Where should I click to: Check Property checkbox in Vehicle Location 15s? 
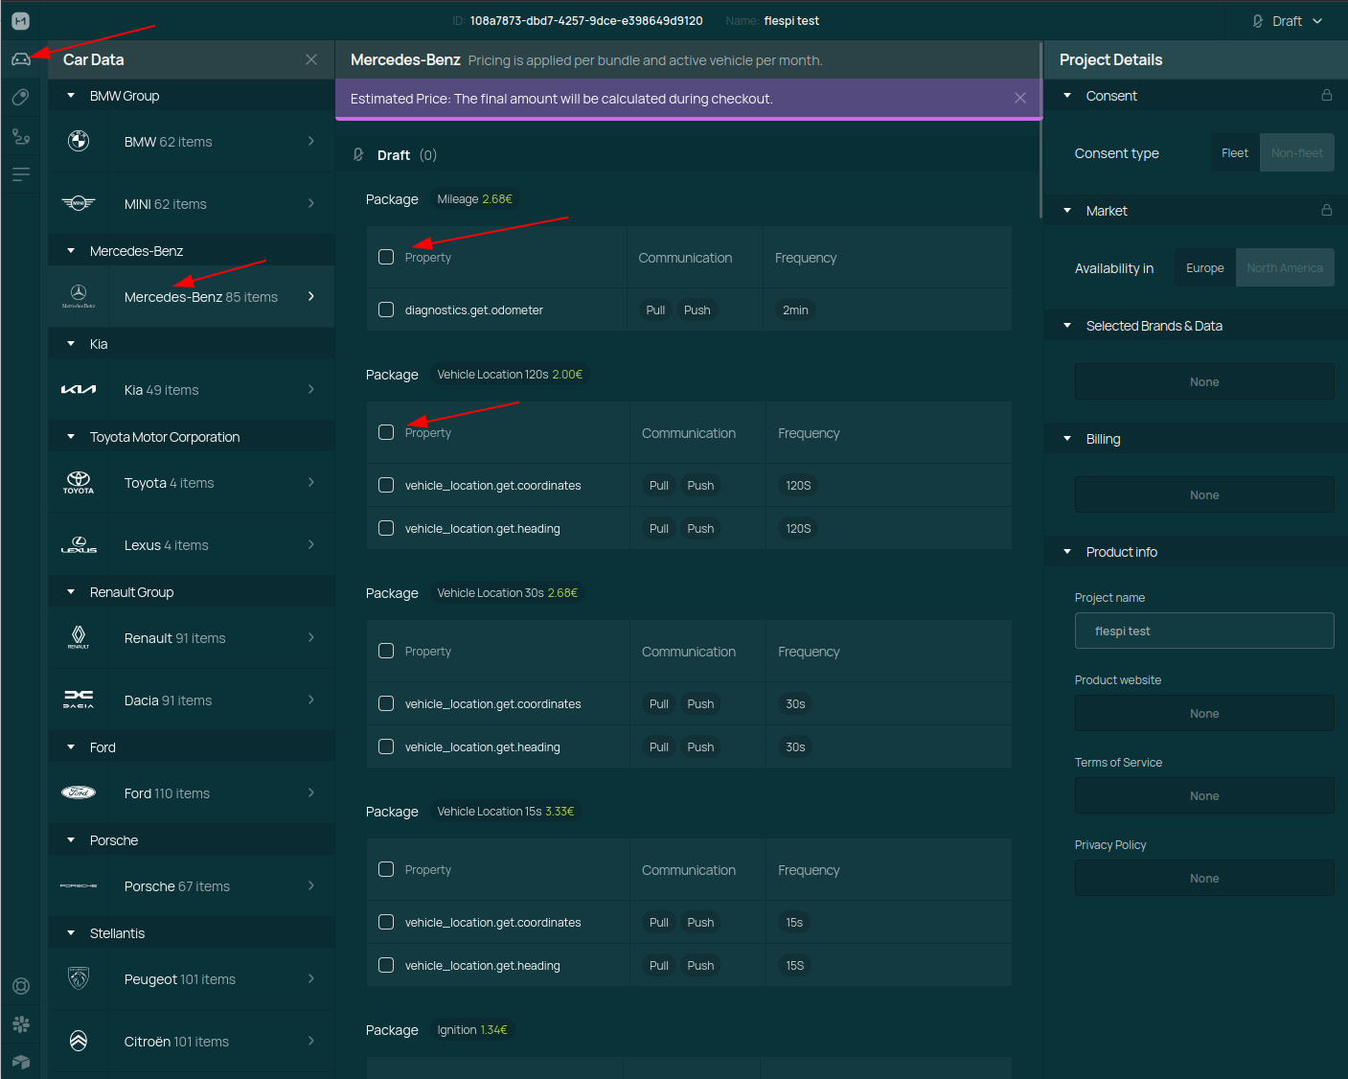(x=386, y=869)
